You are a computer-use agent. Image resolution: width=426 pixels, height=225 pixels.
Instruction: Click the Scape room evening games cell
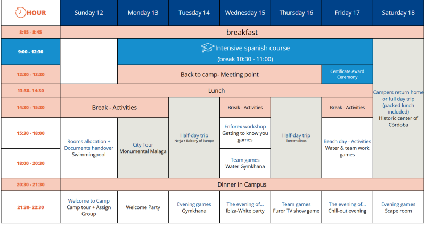(x=398, y=207)
